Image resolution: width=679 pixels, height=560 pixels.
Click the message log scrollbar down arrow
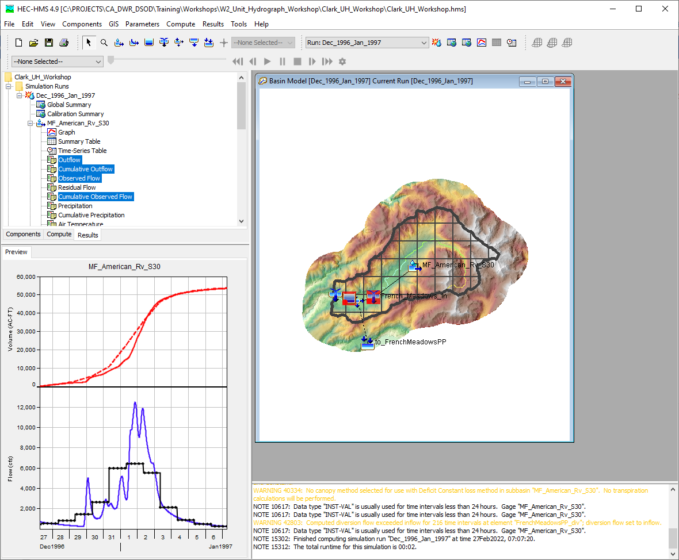[673, 553]
